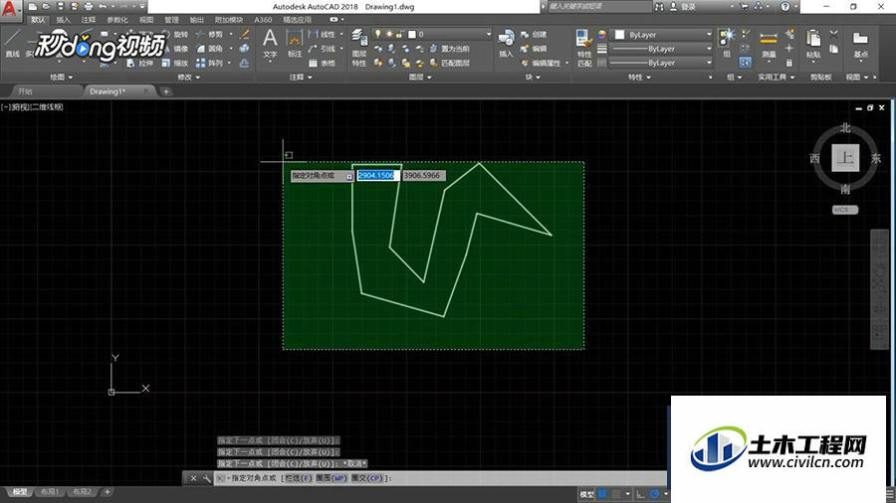Open Layer Properties (图层特性) manager
Image resolution: width=896 pixels, height=503 pixels.
[x=358, y=47]
